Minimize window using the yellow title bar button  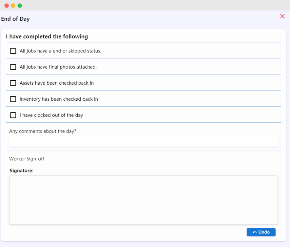click(13, 6)
